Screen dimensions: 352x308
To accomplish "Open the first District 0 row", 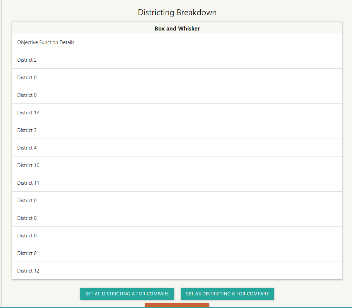I will pyautogui.click(x=27, y=77).
